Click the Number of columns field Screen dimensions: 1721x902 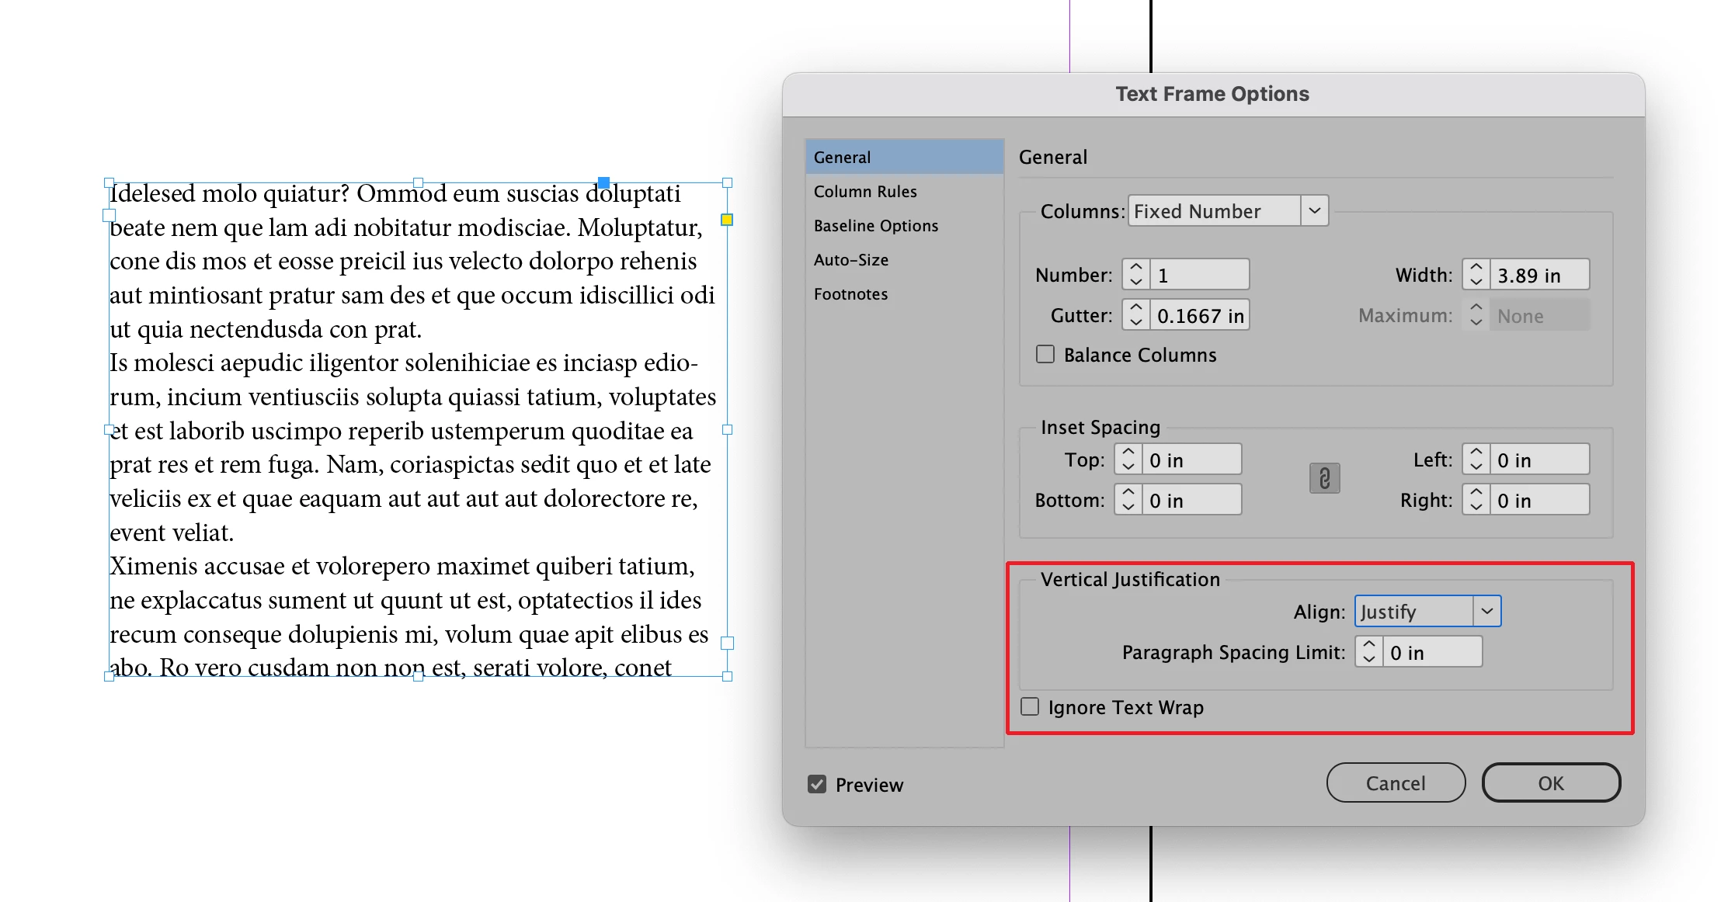pyautogui.click(x=1199, y=275)
